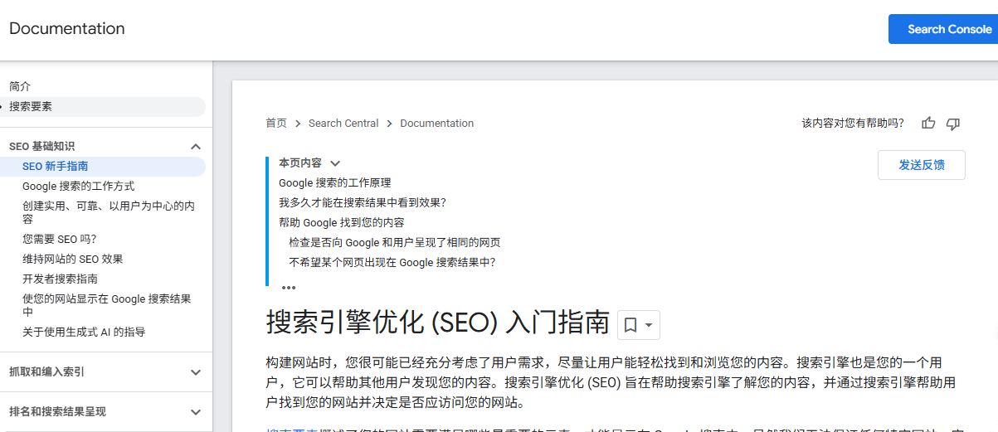Jump to Google 搜索的工作原理 section
The width and height of the screenshot is (998, 432).
tap(334, 183)
